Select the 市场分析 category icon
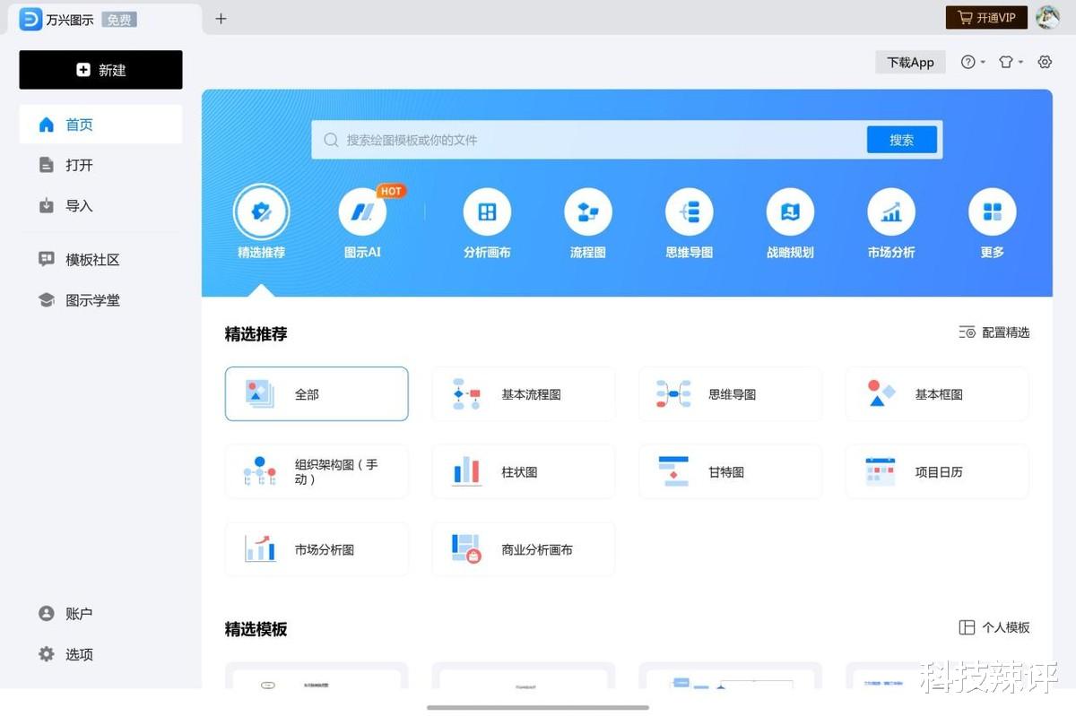 891,212
